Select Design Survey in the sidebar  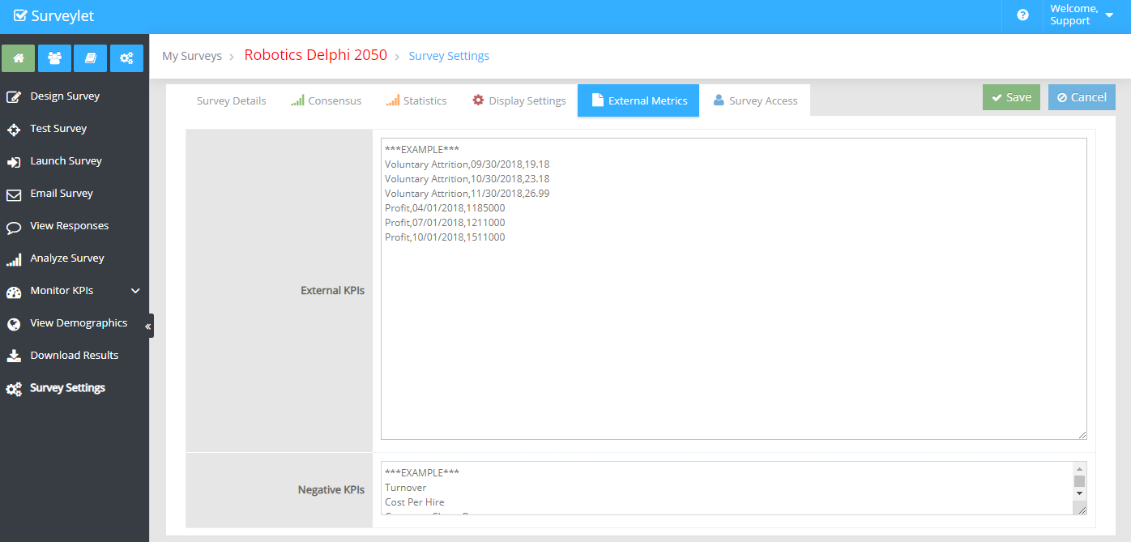point(65,96)
